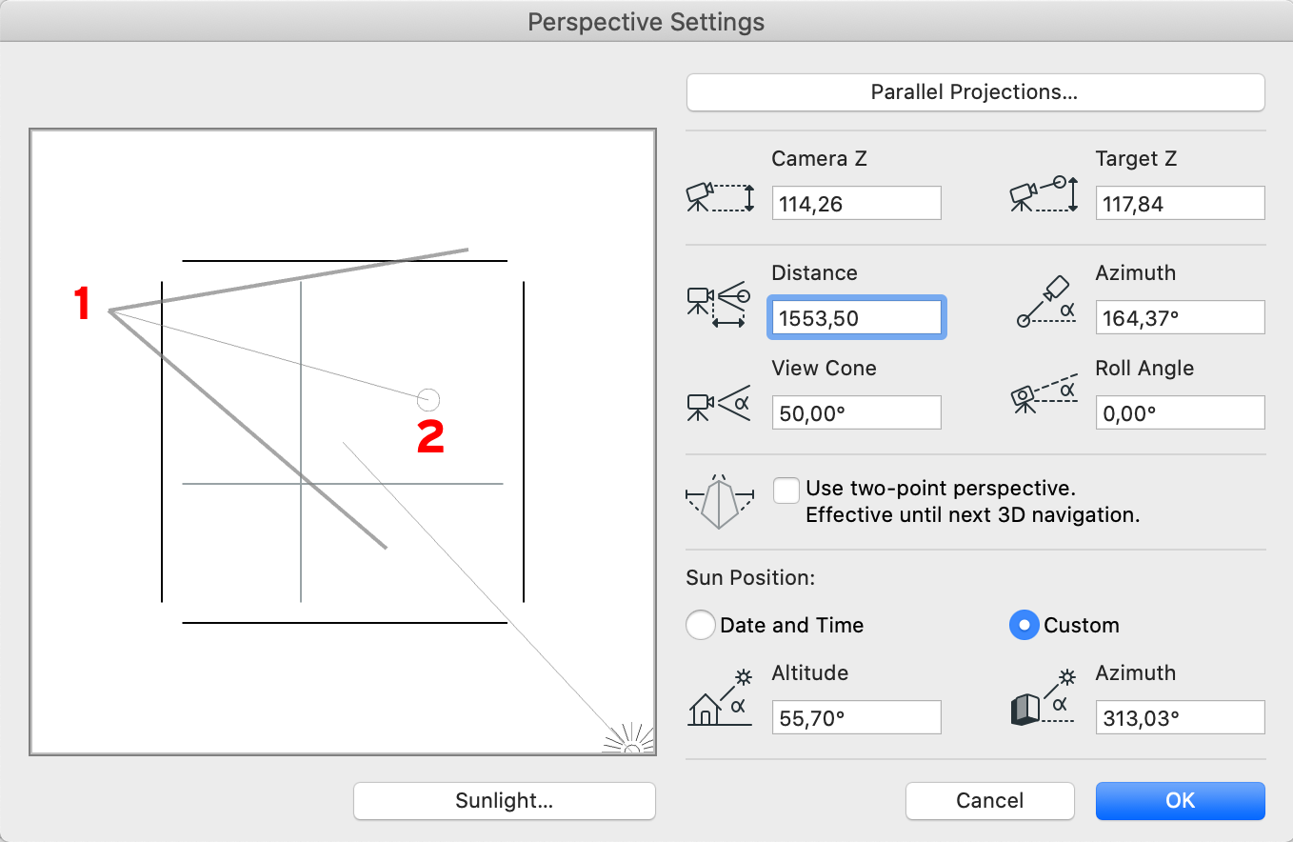The width and height of the screenshot is (1293, 842).
Task: Select the Date and Time radio button
Action: coord(700,626)
